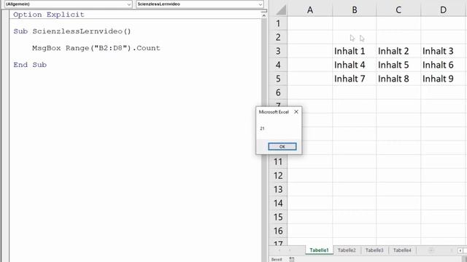Click the Select All corner of the worksheet

click(x=280, y=9)
